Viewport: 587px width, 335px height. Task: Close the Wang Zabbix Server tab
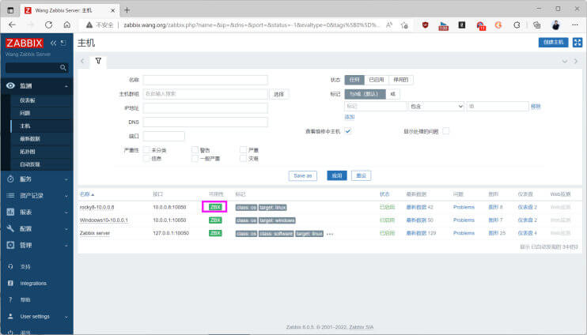112,10
